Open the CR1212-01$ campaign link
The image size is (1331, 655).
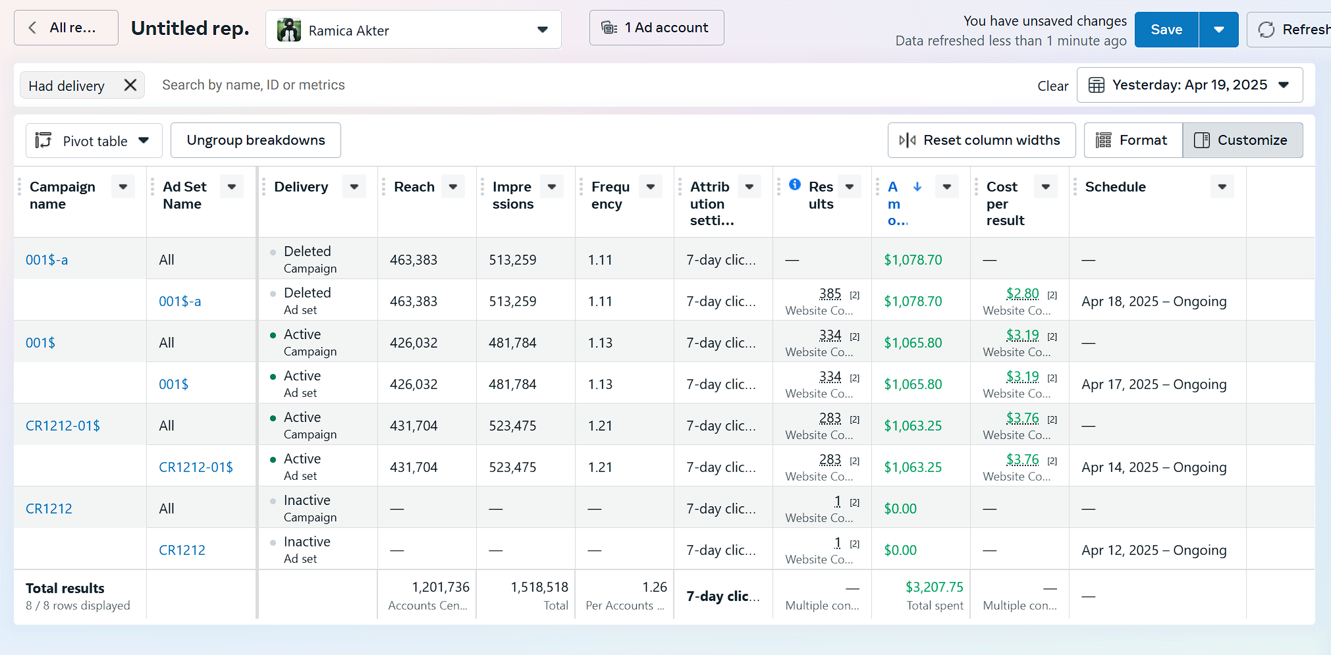[x=63, y=425]
